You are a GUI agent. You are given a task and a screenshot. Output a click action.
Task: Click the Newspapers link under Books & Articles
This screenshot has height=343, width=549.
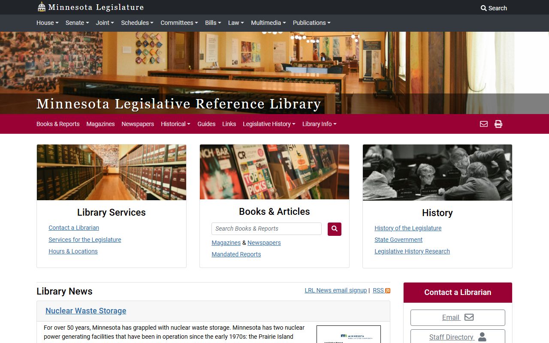[x=264, y=243]
